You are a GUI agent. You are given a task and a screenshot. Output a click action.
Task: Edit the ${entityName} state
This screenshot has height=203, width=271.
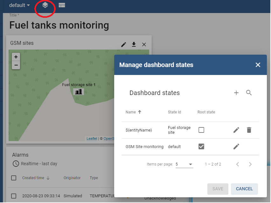click(236, 130)
